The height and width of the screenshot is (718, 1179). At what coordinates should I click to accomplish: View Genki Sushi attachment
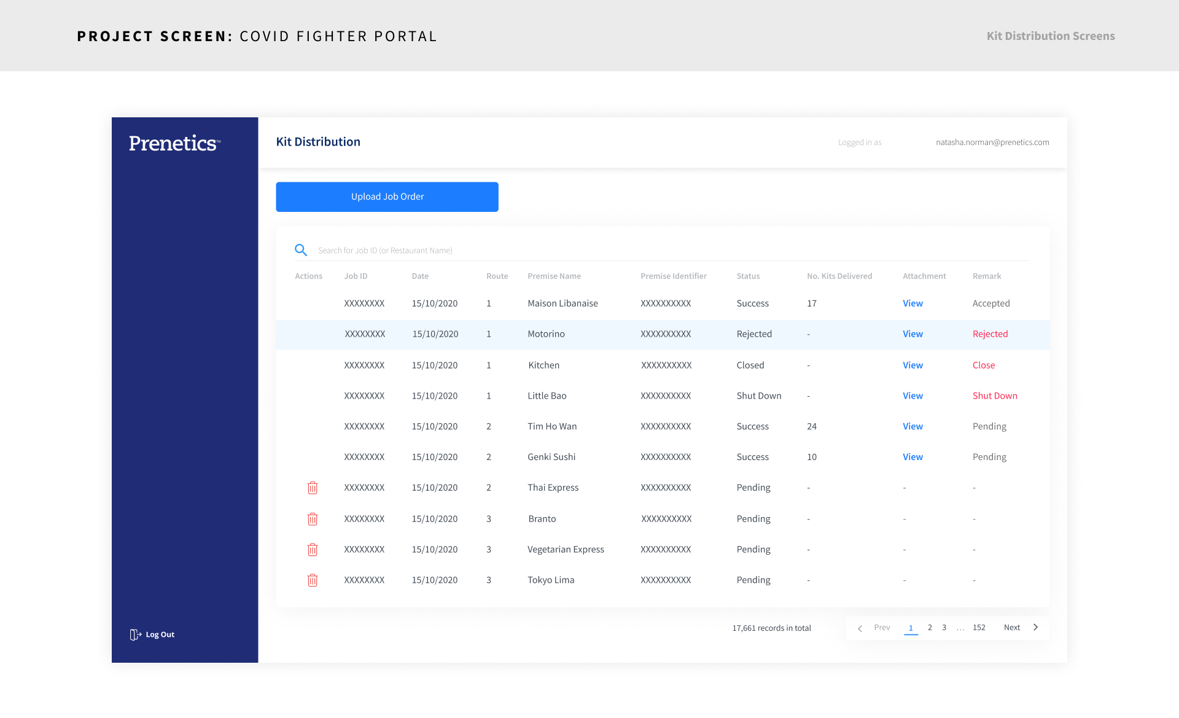(x=912, y=457)
